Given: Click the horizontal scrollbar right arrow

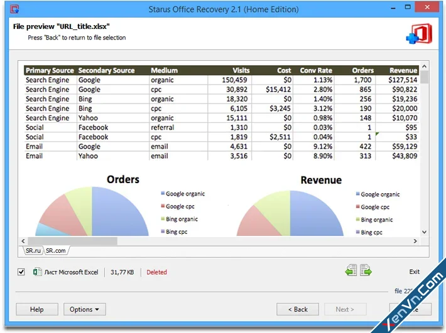Looking at the screenshot, I should point(415,241).
